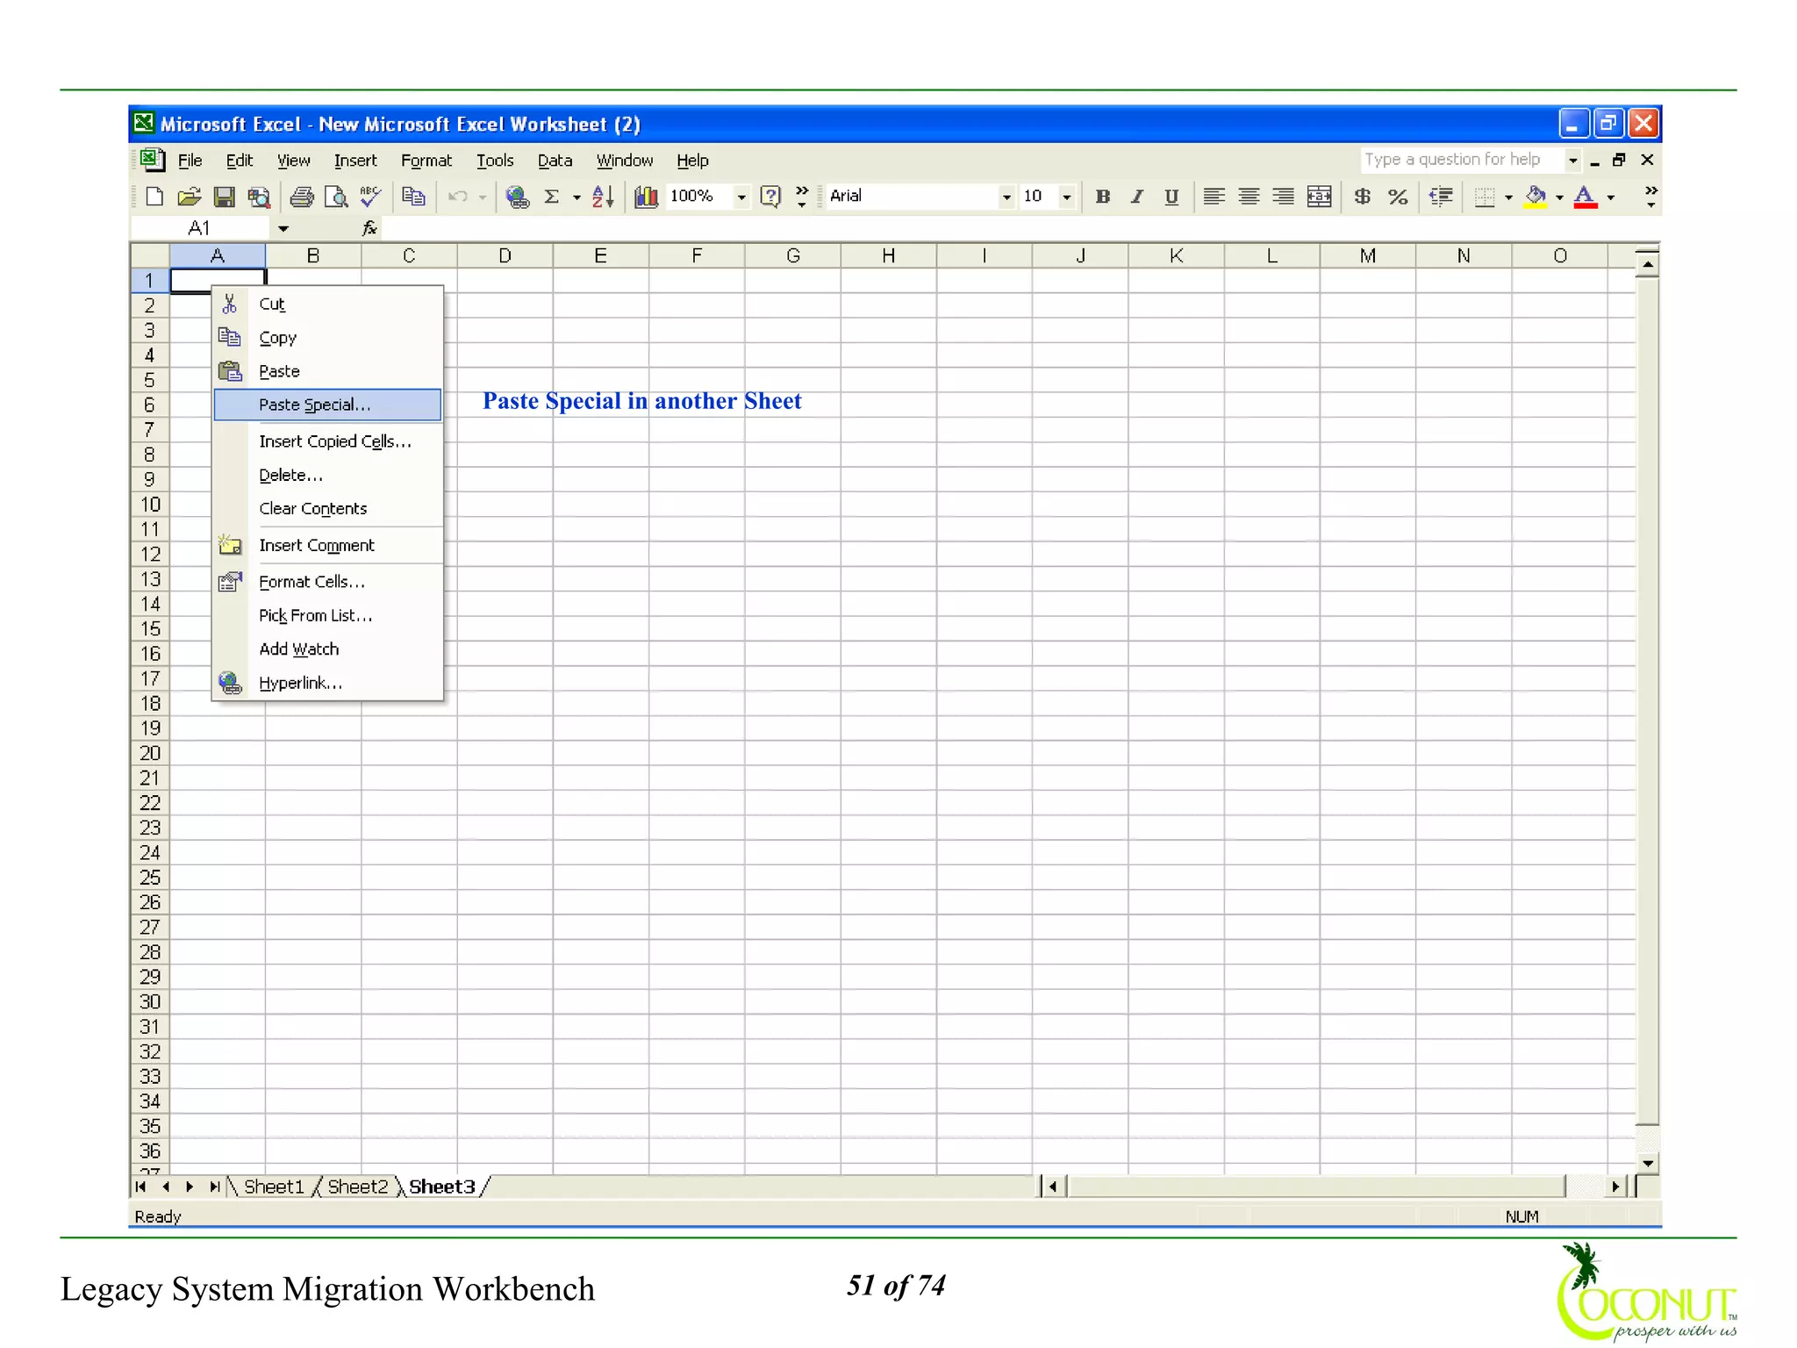The image size is (1797, 1348).
Task: Click the Sort Ascending A-Z icon
Action: 603,197
